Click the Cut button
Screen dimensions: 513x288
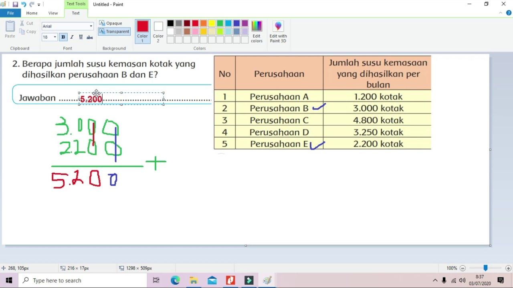coord(27,23)
